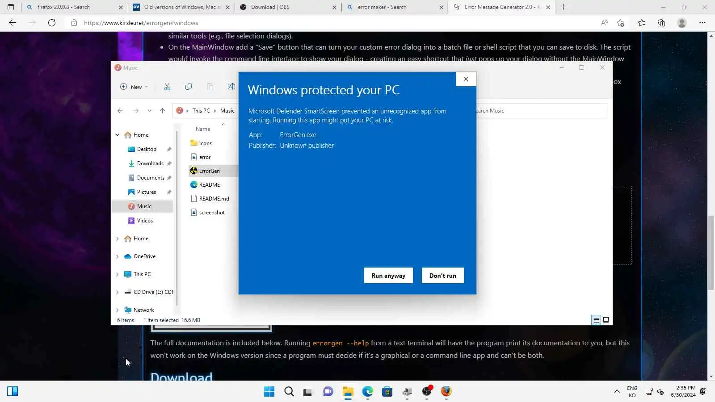Viewport: 715px width, 402px height.
Task: Select the icons folder
Action: click(x=205, y=143)
